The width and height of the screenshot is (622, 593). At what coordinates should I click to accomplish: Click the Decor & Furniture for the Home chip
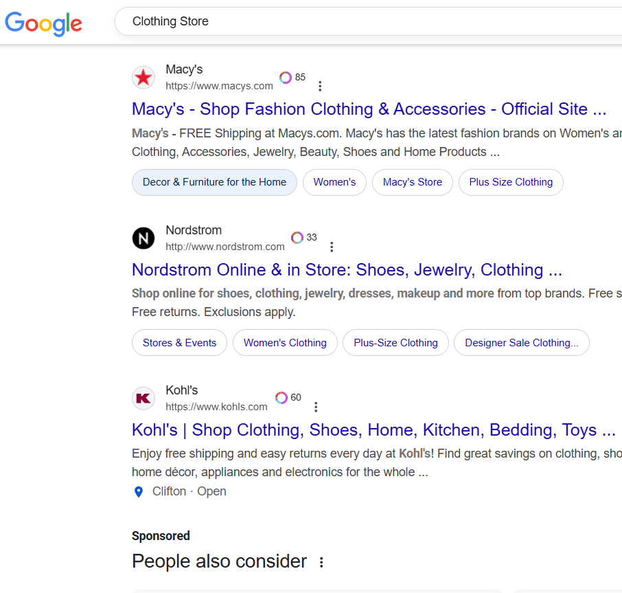pyautogui.click(x=215, y=182)
